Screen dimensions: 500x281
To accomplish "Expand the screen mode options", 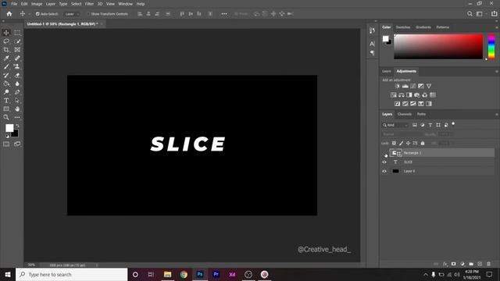I will click(17, 144).
